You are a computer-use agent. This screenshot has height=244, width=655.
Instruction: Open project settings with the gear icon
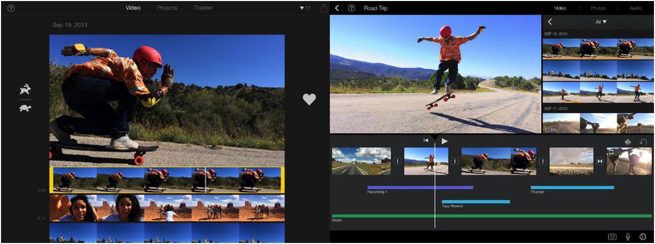643,237
